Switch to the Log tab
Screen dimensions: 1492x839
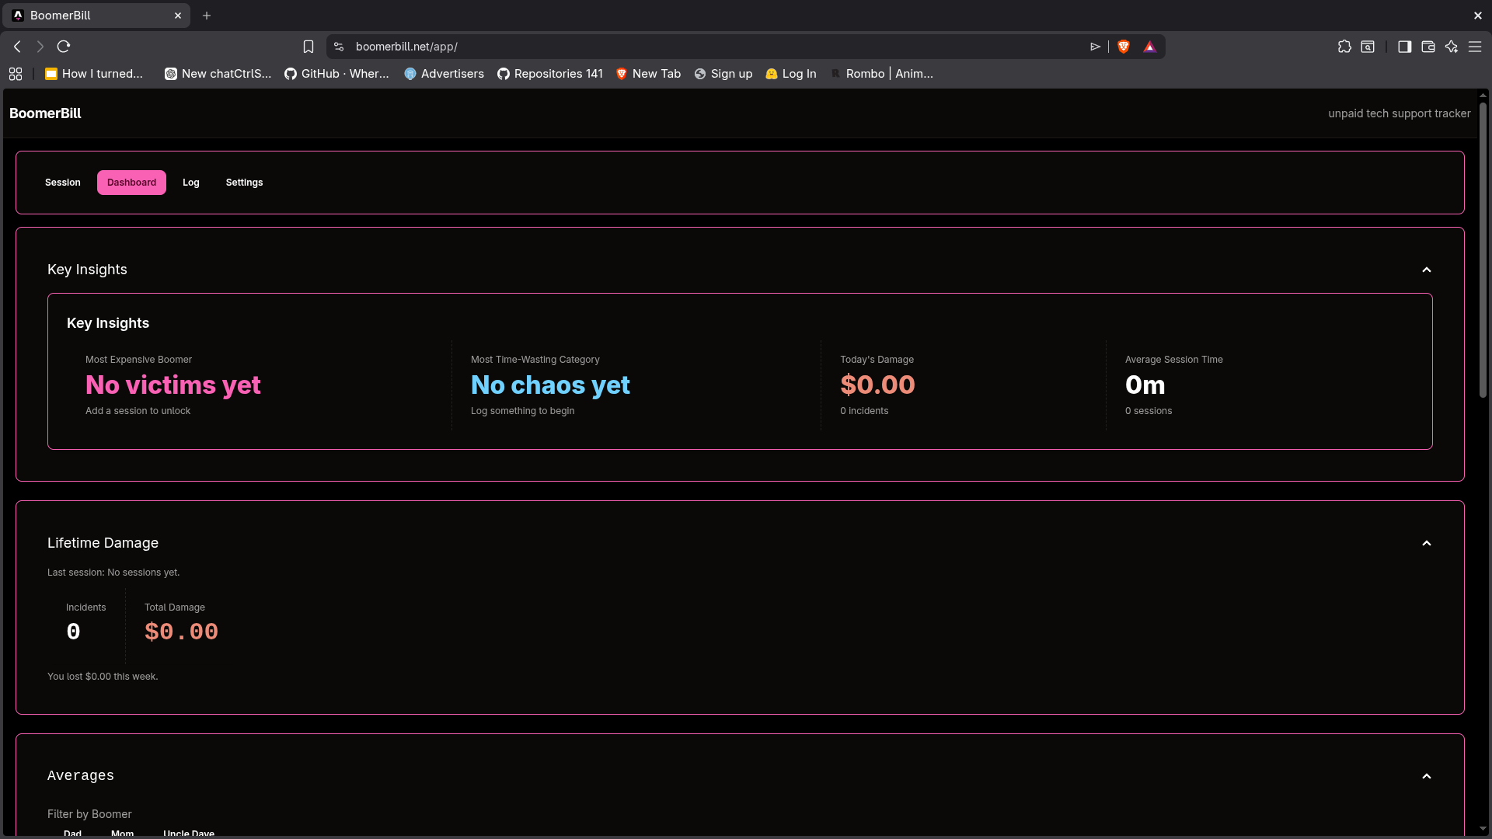(x=190, y=182)
